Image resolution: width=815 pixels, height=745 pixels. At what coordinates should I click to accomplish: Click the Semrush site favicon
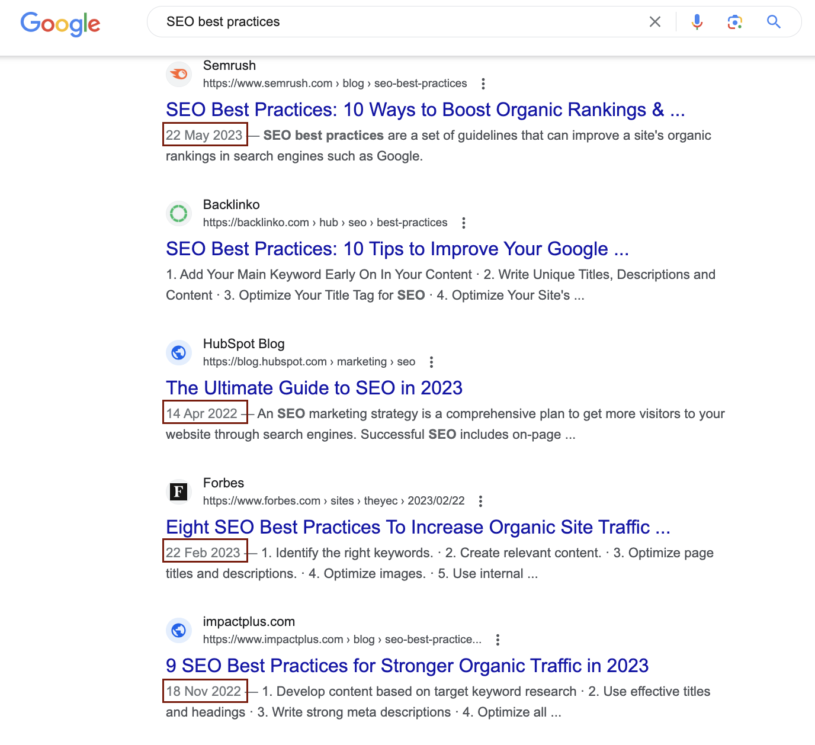[179, 74]
